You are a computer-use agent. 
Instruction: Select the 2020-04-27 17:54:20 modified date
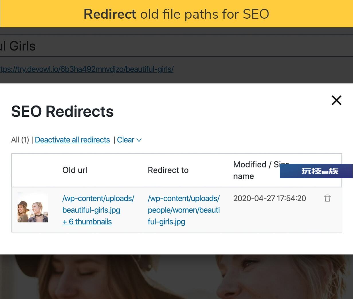(x=270, y=198)
